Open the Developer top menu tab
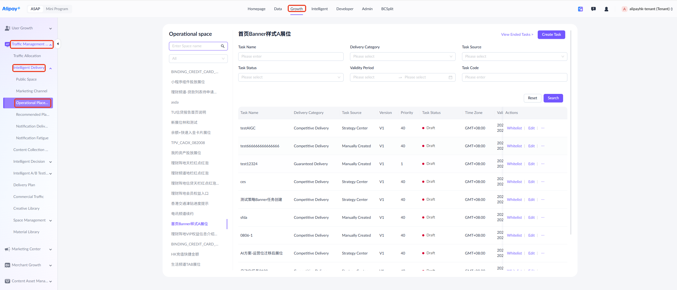 [345, 9]
